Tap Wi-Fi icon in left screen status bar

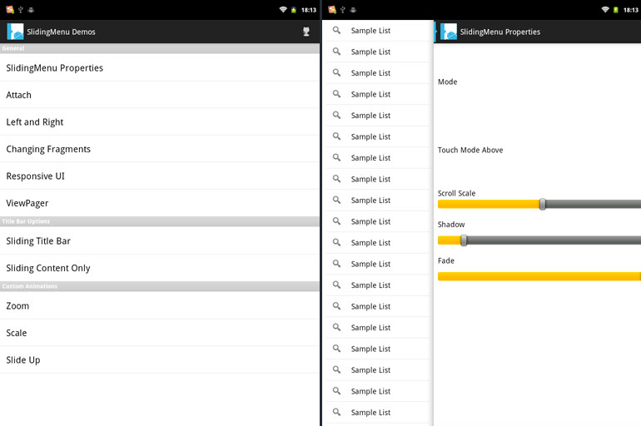click(x=283, y=9)
